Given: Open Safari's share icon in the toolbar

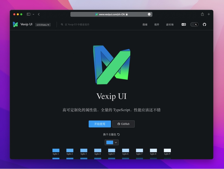Looking at the screenshot, I should click(202, 15).
